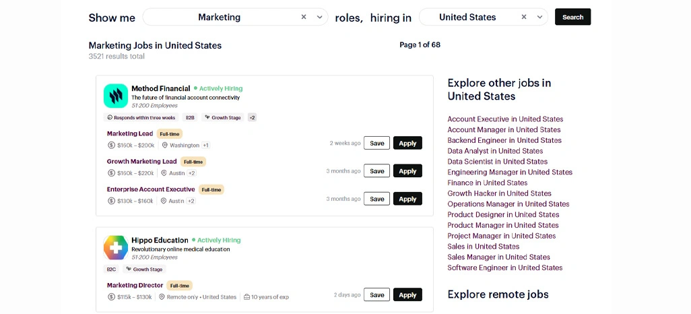Open Product Manager in United States

pyautogui.click(x=503, y=225)
